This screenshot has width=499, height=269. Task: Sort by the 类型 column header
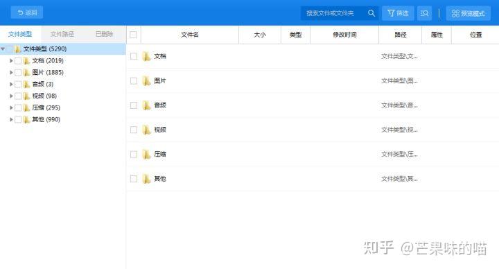point(295,35)
